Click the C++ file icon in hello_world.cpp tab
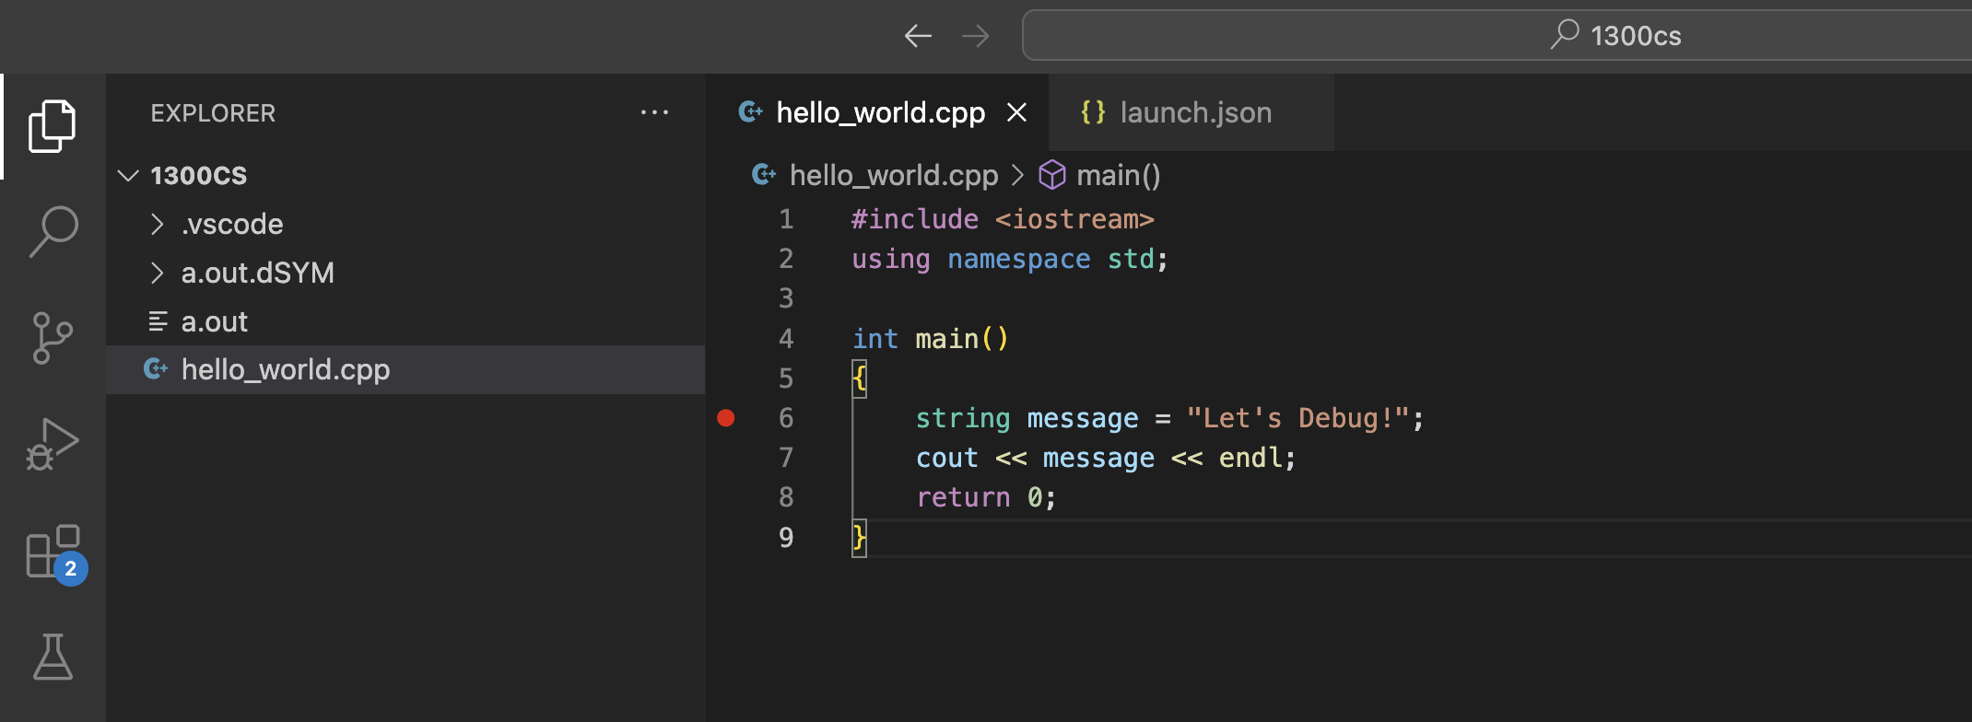 click(751, 112)
